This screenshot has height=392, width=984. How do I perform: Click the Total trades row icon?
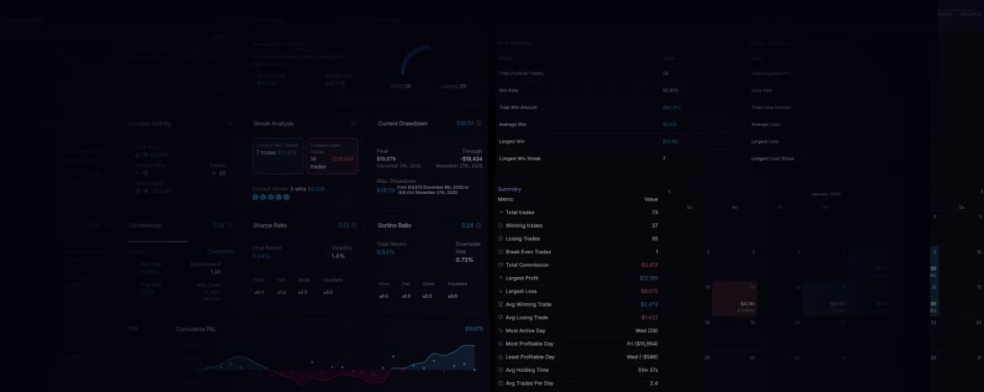pyautogui.click(x=501, y=212)
